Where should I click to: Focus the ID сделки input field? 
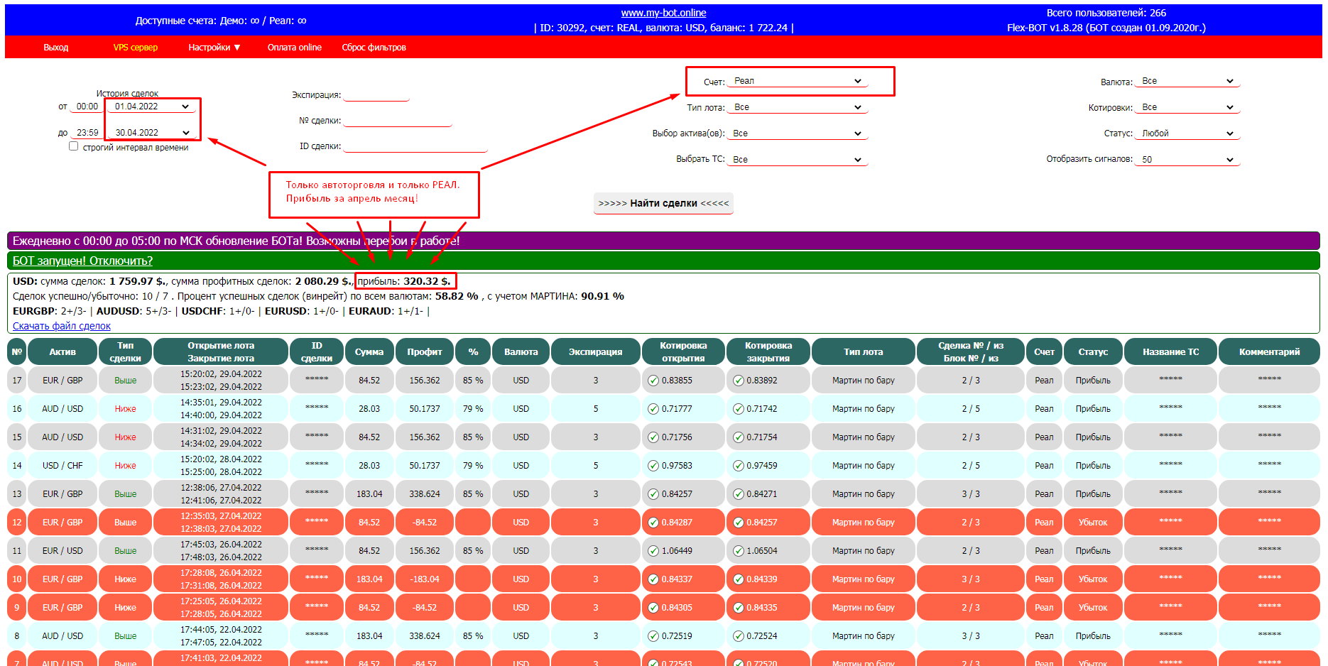click(x=415, y=146)
